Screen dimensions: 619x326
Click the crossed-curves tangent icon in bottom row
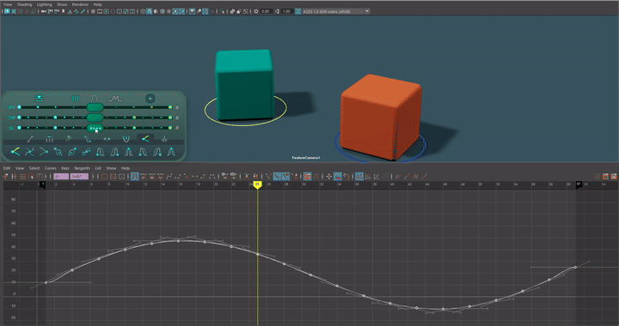tap(29, 152)
